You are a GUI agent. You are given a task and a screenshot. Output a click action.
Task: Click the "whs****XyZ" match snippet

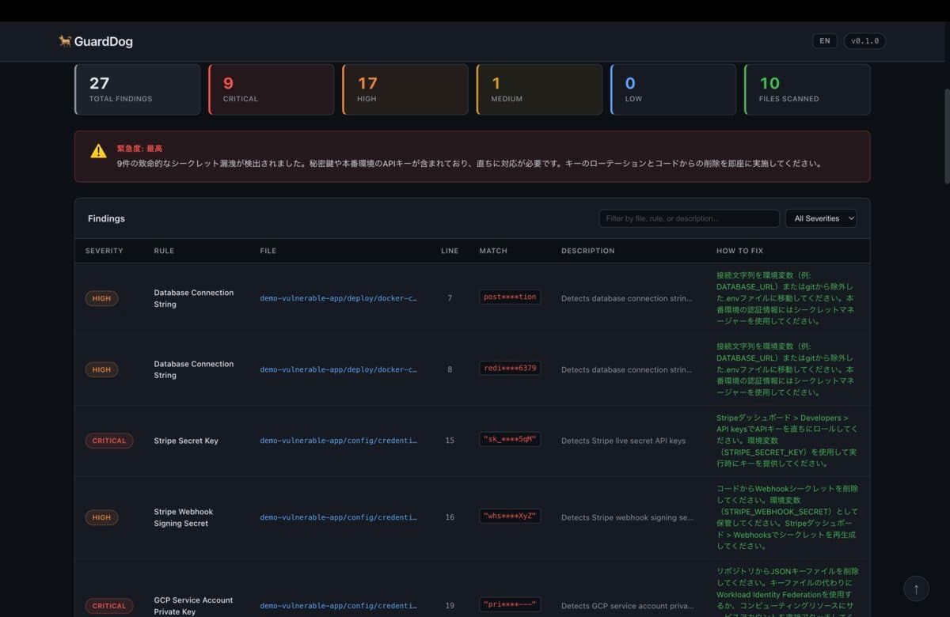(x=510, y=517)
